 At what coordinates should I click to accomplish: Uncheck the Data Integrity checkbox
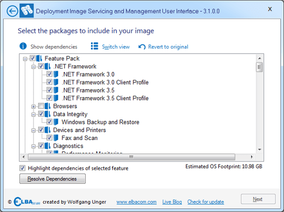41,114
